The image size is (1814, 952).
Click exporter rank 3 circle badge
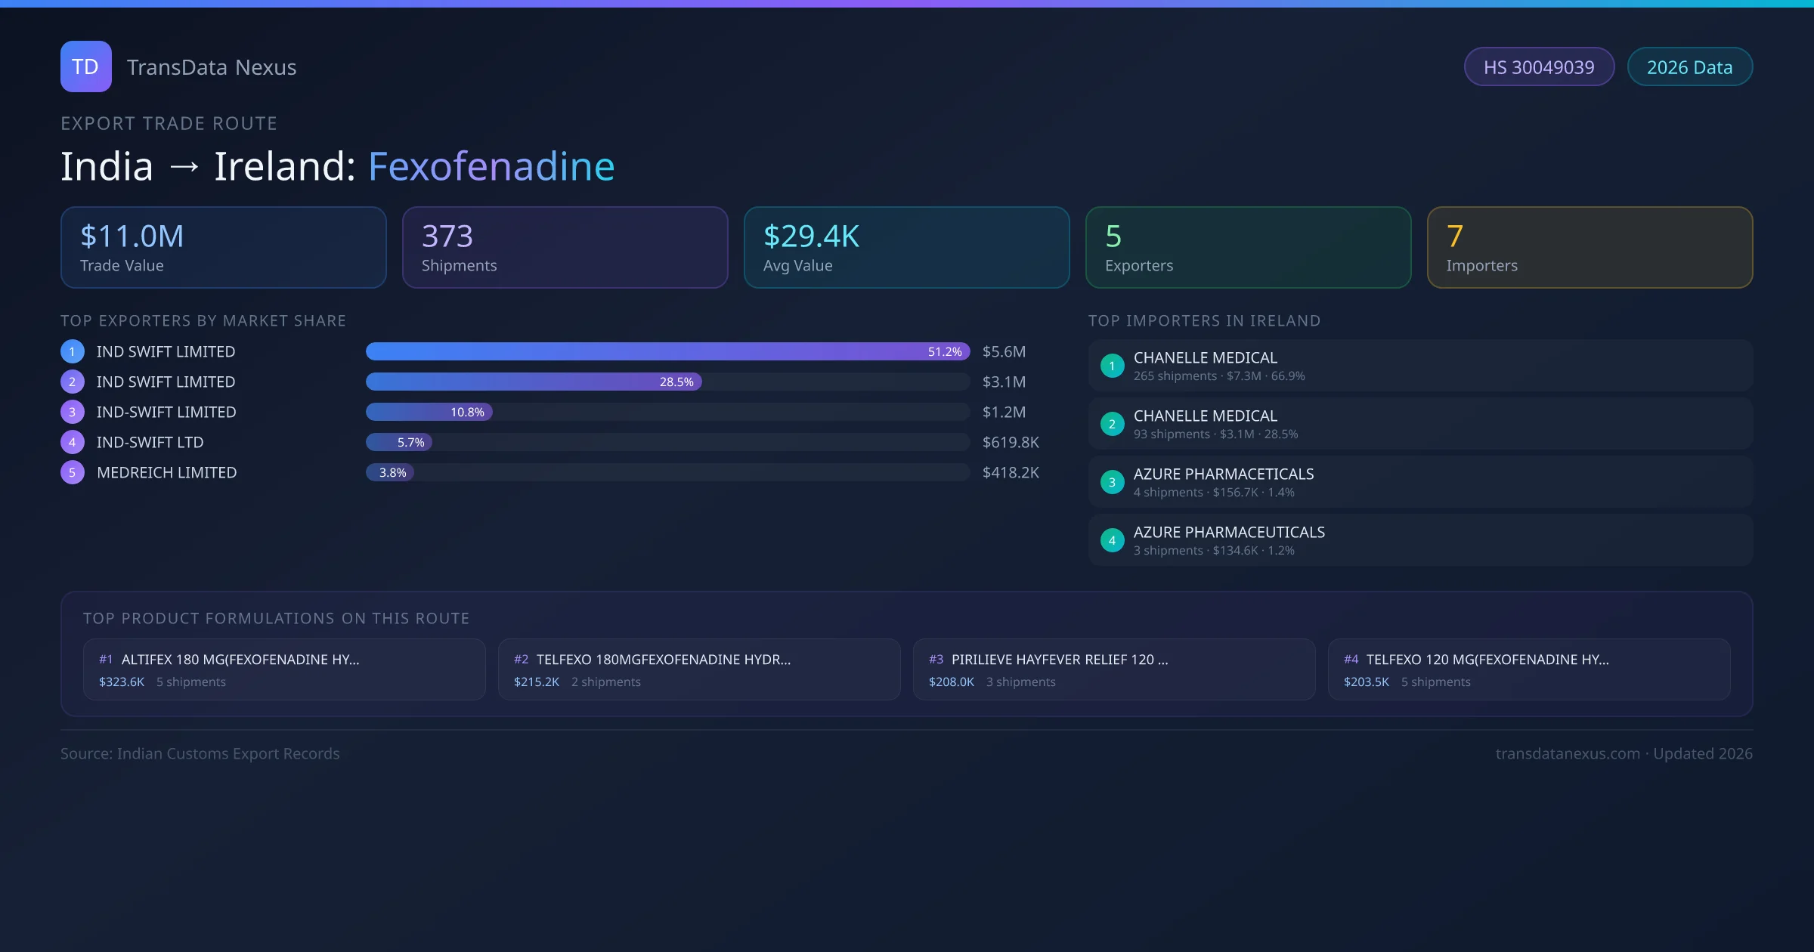coord(73,412)
